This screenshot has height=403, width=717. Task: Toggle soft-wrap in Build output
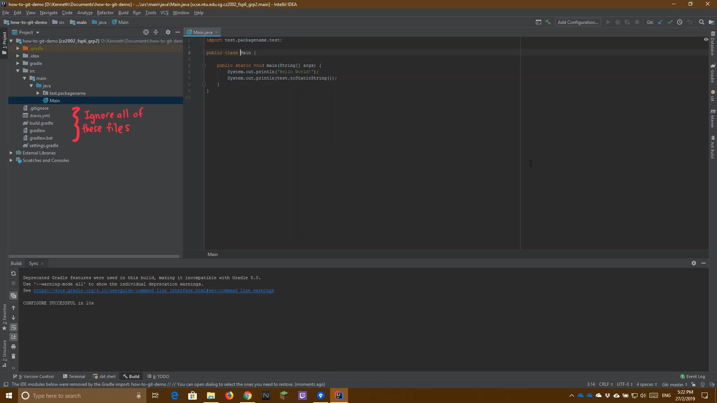13,327
